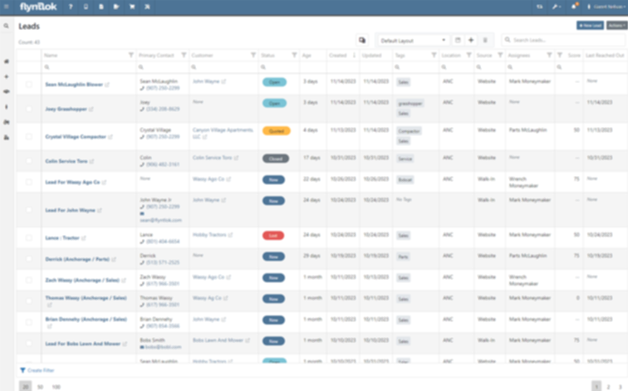Click the flynnlok logo
This screenshot has height=391, width=628.
(38, 7)
